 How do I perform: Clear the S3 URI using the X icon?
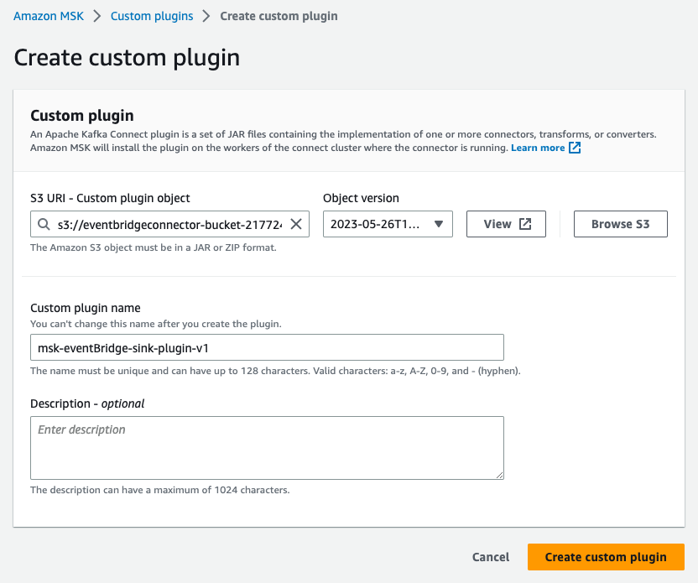tap(296, 224)
